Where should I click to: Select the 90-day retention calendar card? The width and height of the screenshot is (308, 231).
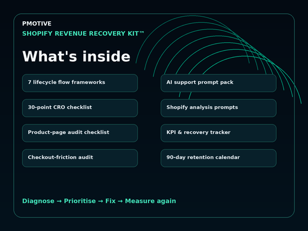coord(218,158)
